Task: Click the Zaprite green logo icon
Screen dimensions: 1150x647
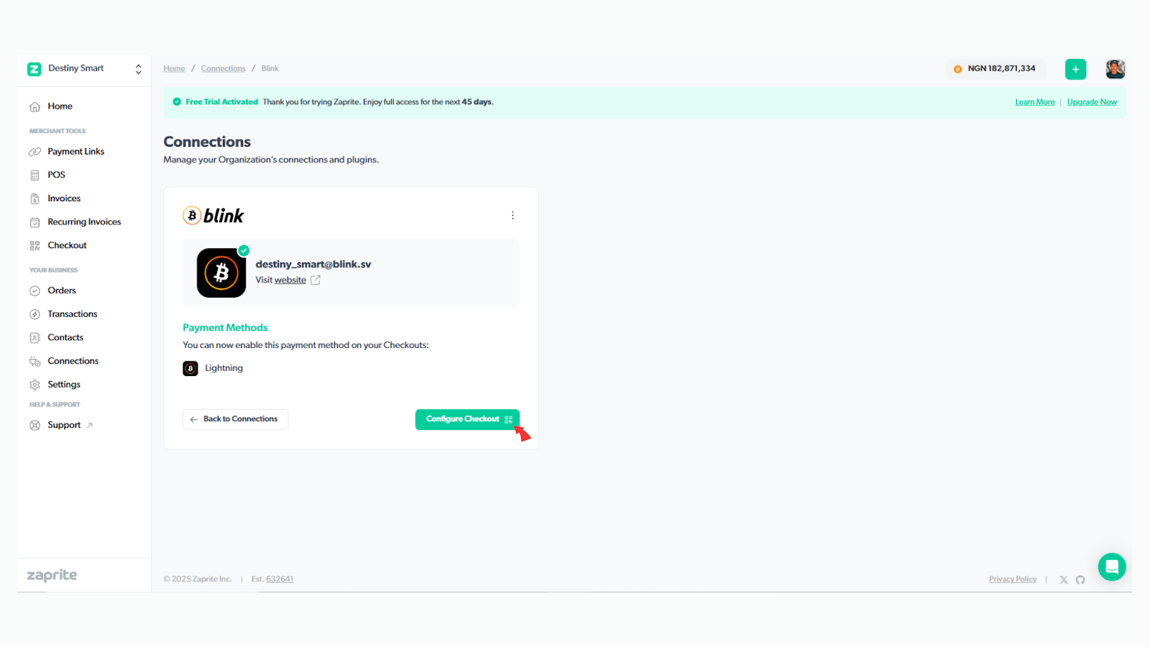Action: [34, 69]
